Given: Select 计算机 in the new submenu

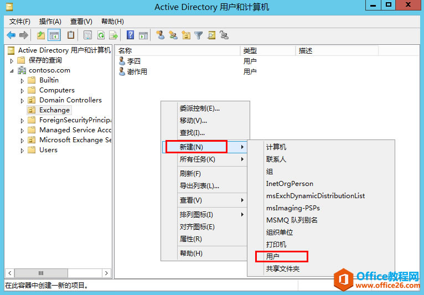Looking at the screenshot, I should [321, 147].
